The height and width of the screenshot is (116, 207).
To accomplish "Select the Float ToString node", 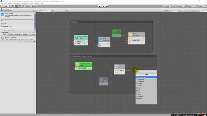I will [104, 42].
